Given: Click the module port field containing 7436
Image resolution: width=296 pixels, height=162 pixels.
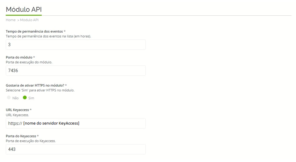Looking at the screenshot, I should (x=76, y=71).
